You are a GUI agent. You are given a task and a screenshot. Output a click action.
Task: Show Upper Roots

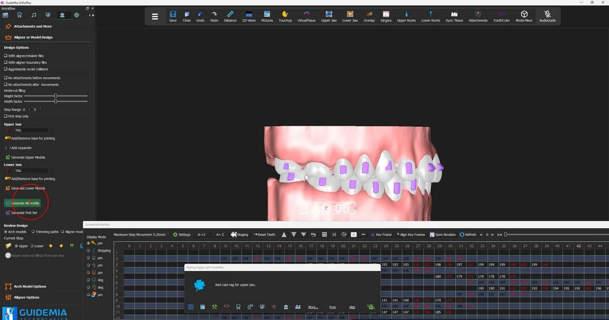(406, 16)
